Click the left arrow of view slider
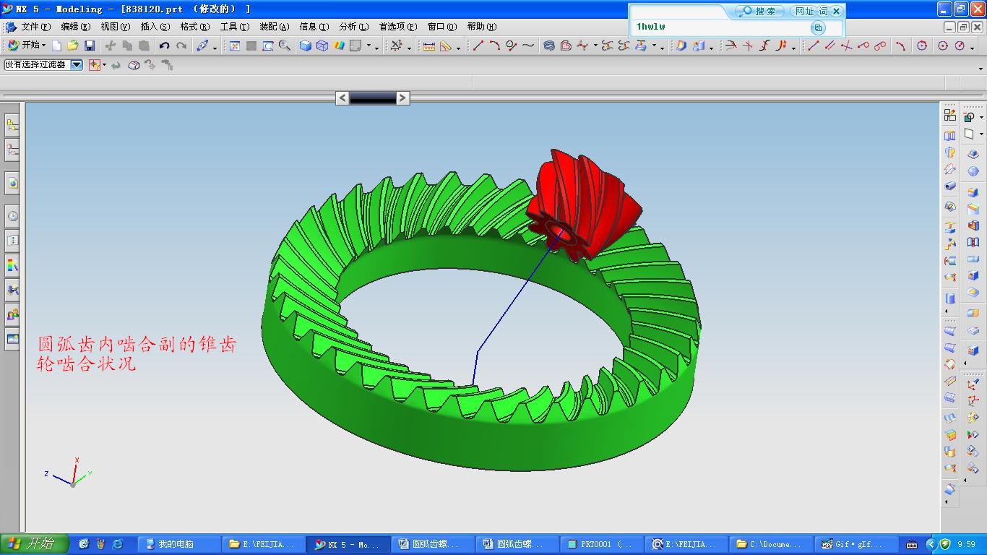Viewport: 987px width, 555px height. [x=342, y=98]
